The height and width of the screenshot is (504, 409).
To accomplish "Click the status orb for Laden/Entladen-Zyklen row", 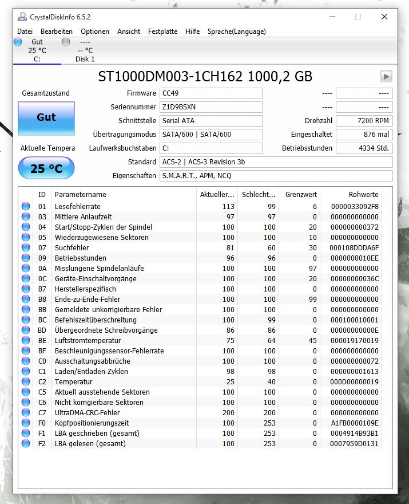I will (26, 371).
